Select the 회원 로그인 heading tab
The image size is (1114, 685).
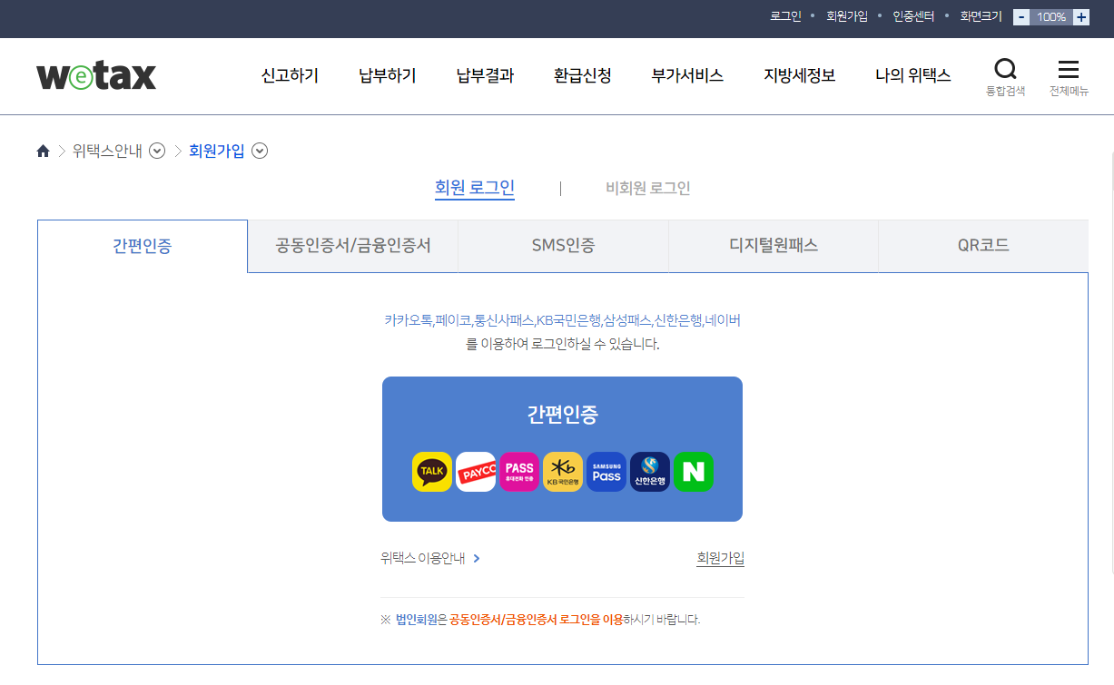pyautogui.click(x=475, y=188)
